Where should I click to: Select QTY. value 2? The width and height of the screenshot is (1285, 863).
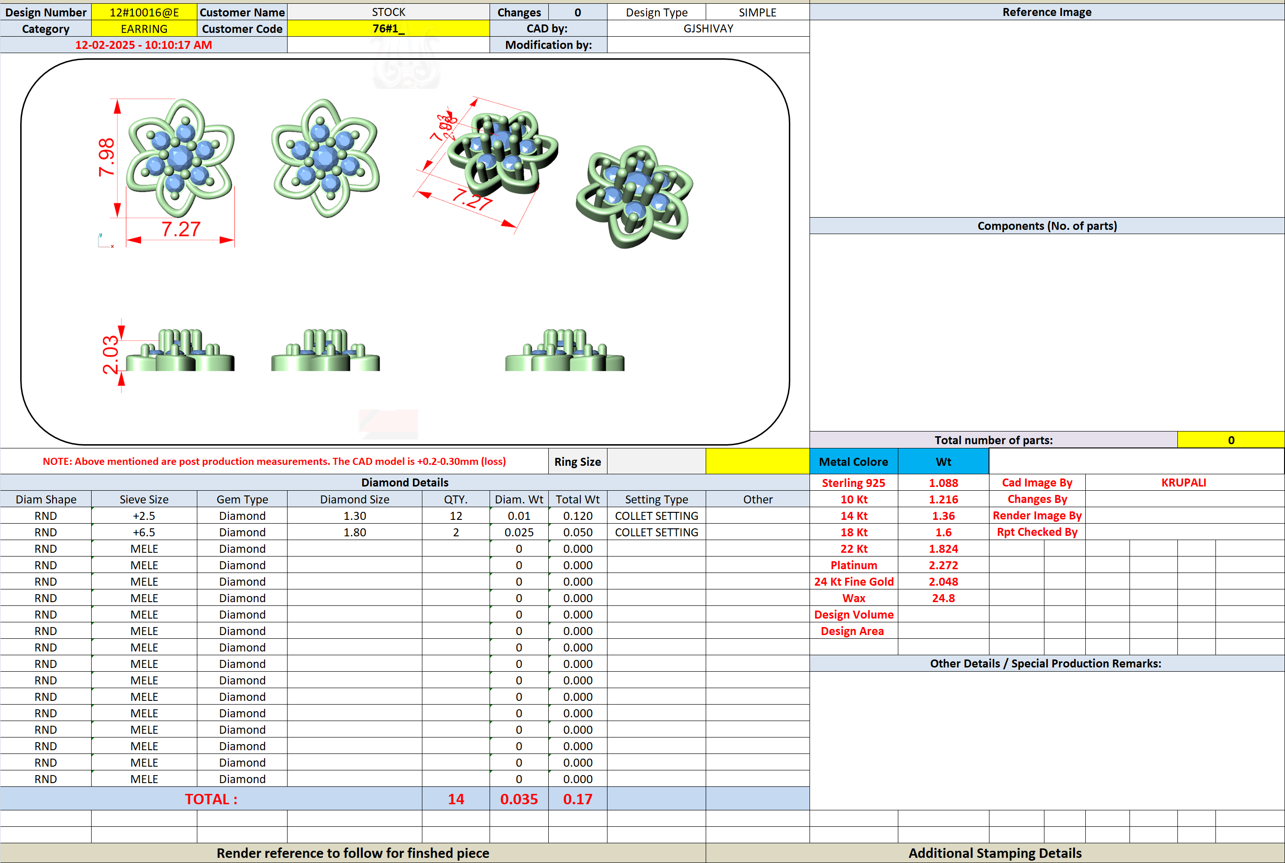(455, 532)
